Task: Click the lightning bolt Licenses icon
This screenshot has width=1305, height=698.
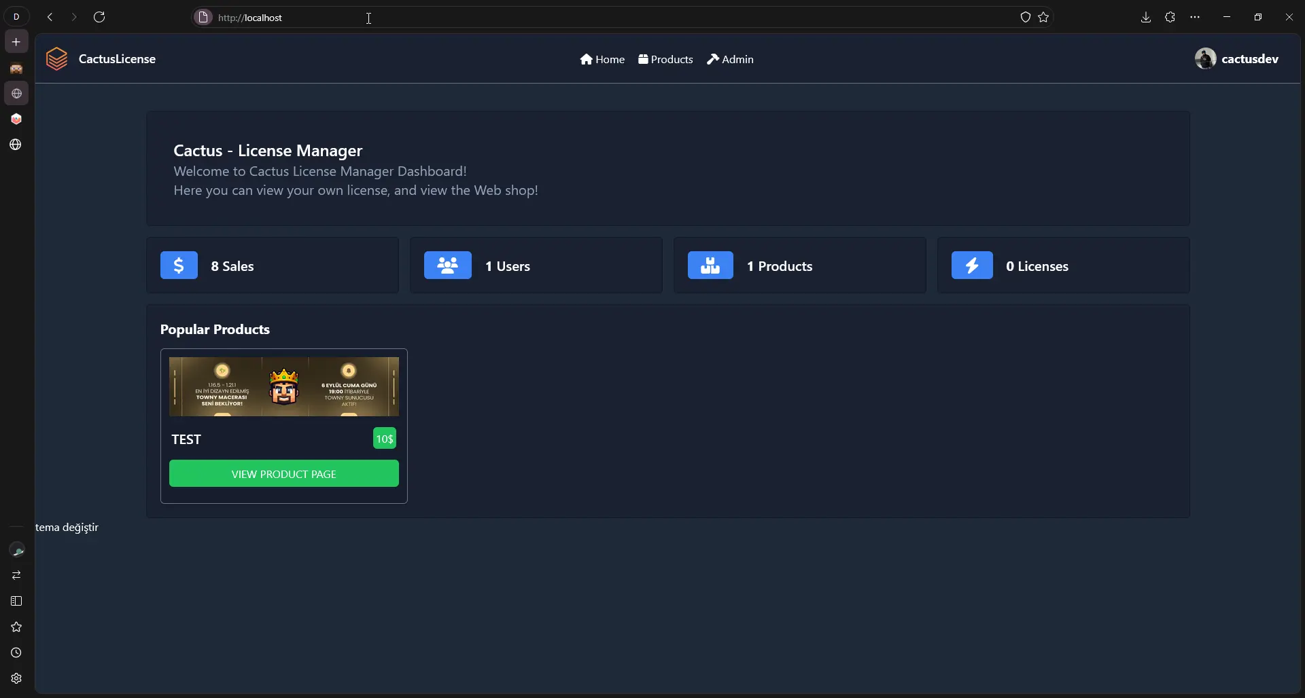Action: coord(972,265)
